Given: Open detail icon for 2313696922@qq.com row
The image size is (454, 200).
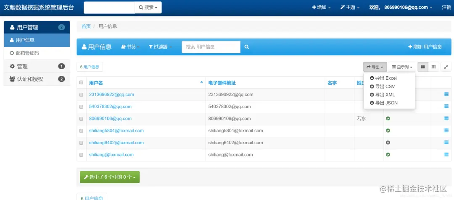Looking at the screenshot, I should tap(446, 94).
